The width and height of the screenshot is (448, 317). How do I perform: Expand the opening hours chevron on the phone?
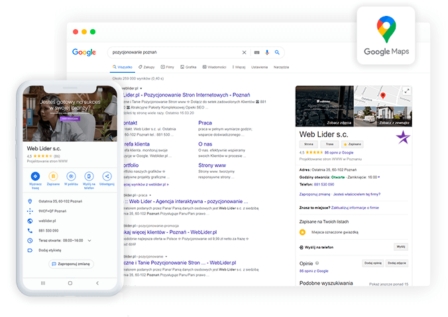(x=89, y=240)
